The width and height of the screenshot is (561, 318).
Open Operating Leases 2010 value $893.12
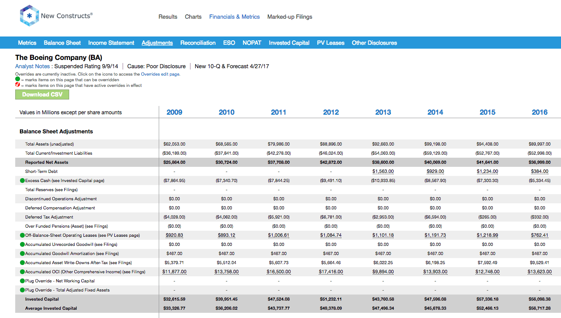[227, 235]
